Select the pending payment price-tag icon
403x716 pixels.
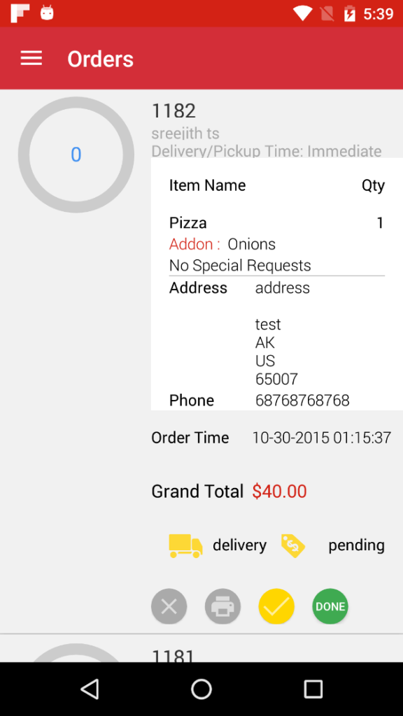(x=293, y=546)
